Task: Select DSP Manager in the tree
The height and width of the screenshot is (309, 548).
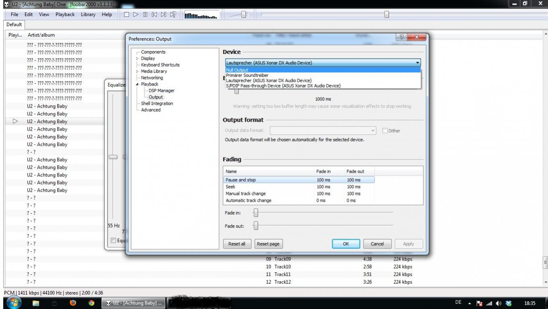Action: pos(161,91)
